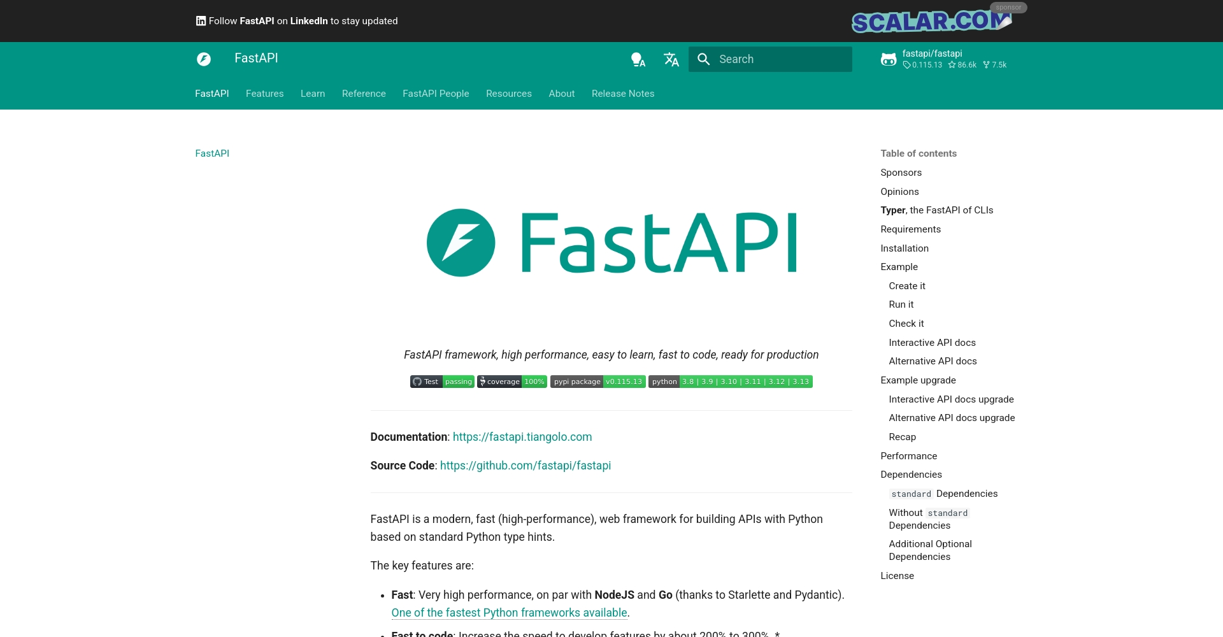
Task: Open the Resources tab
Action: pyautogui.click(x=509, y=94)
